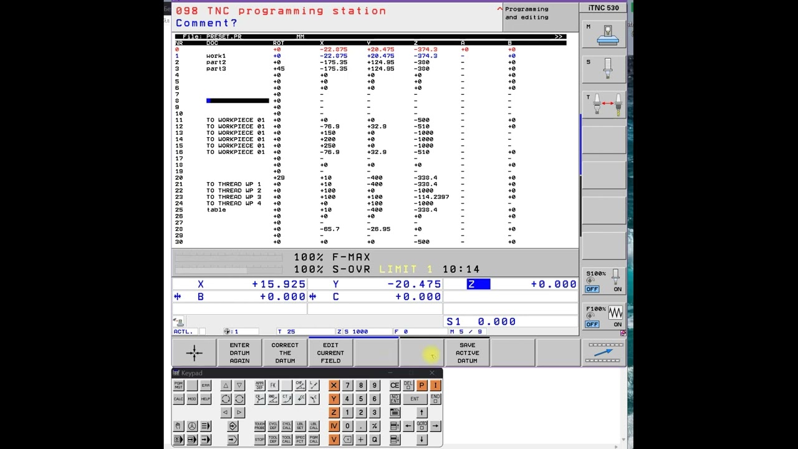Select the electronic handwheel mode icon
798x449 pixels.
click(x=192, y=426)
